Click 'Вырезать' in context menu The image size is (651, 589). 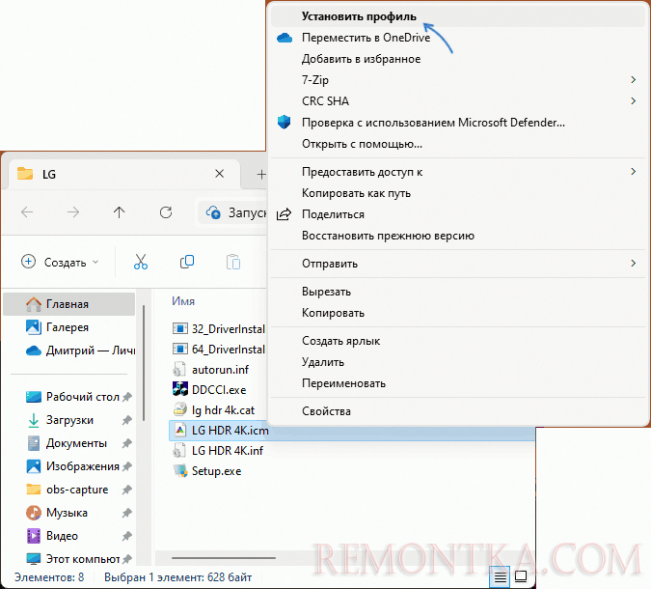pyautogui.click(x=458, y=292)
